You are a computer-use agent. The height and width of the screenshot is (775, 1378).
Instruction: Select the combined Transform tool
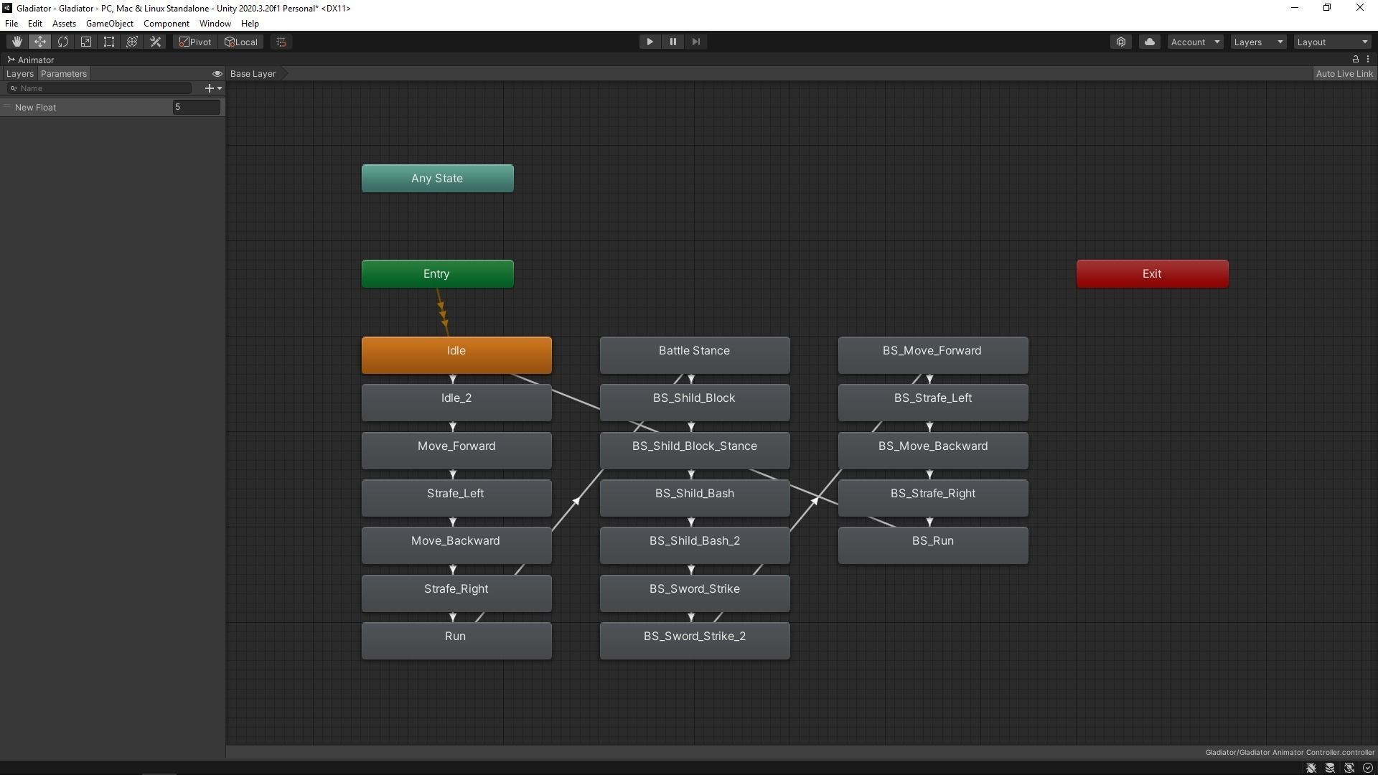coord(132,42)
